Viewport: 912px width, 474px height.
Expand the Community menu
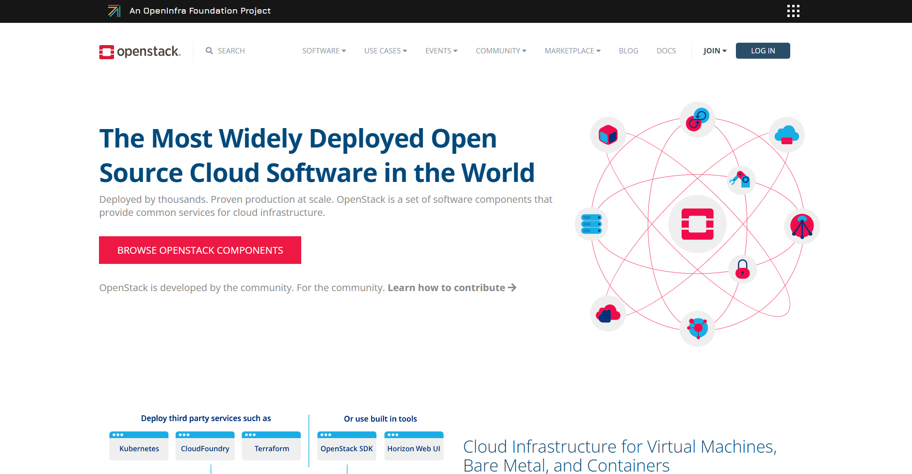pos(501,50)
